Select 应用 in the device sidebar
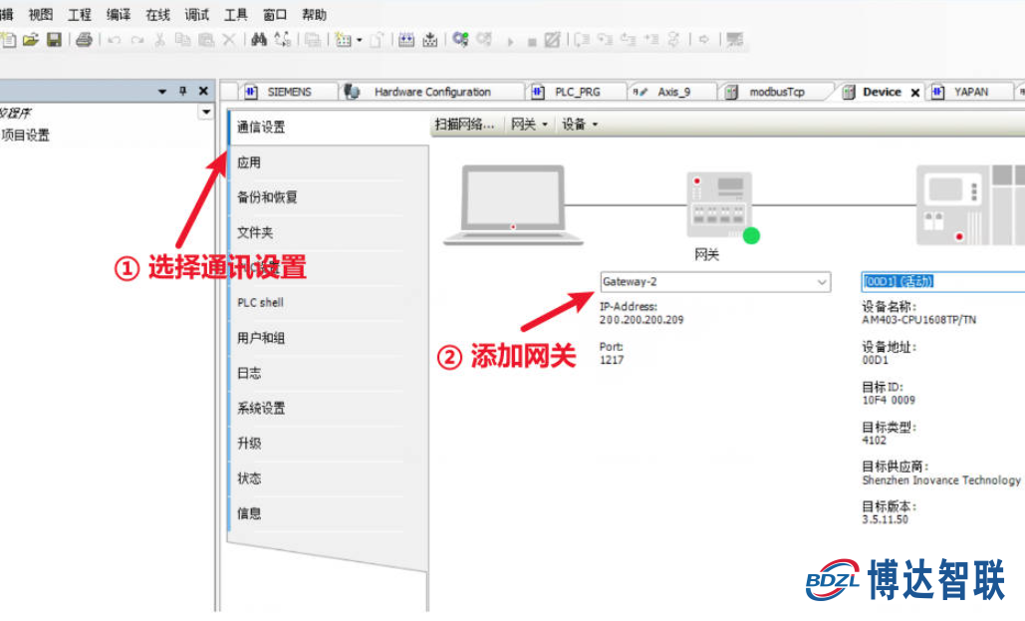Image resolution: width=1025 pixels, height=621 pixels. 329,162
